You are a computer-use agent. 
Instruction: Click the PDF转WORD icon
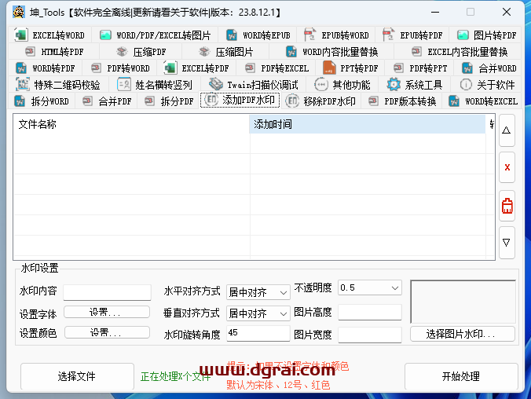click(96, 68)
